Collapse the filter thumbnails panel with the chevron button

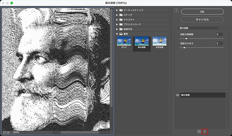pos(176,10)
